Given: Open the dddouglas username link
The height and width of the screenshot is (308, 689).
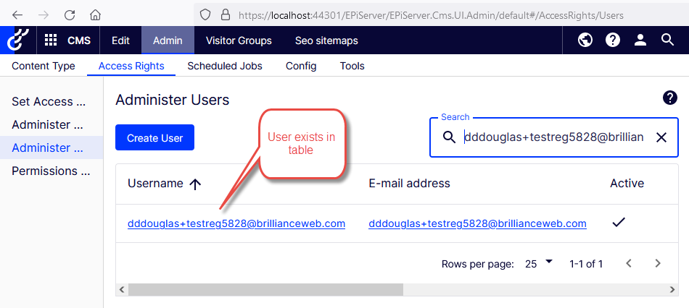Looking at the screenshot, I should point(236,223).
